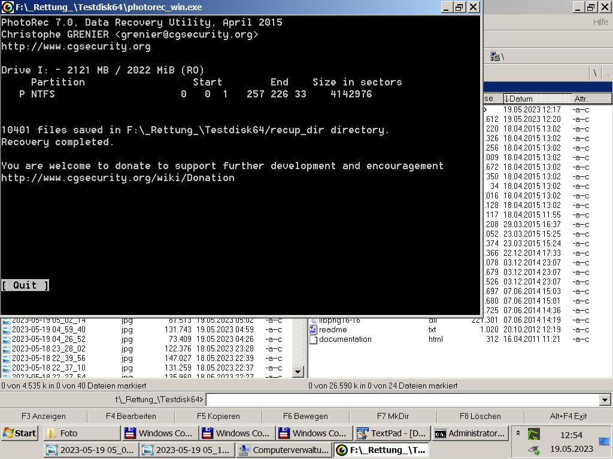Sort by the Attr. column header
This screenshot has width=613, height=459.
click(x=591, y=99)
